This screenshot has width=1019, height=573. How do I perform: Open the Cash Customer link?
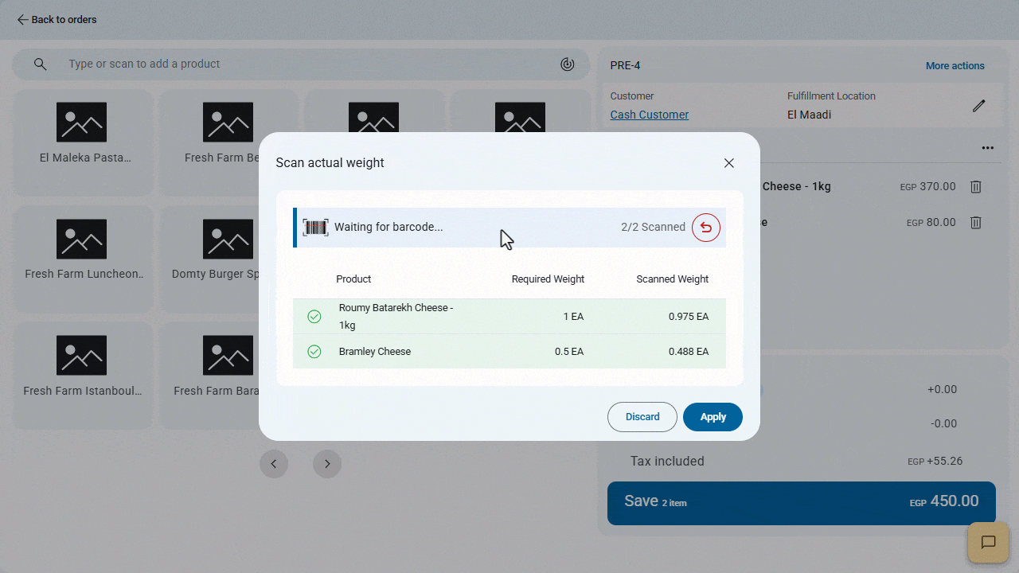pos(650,115)
